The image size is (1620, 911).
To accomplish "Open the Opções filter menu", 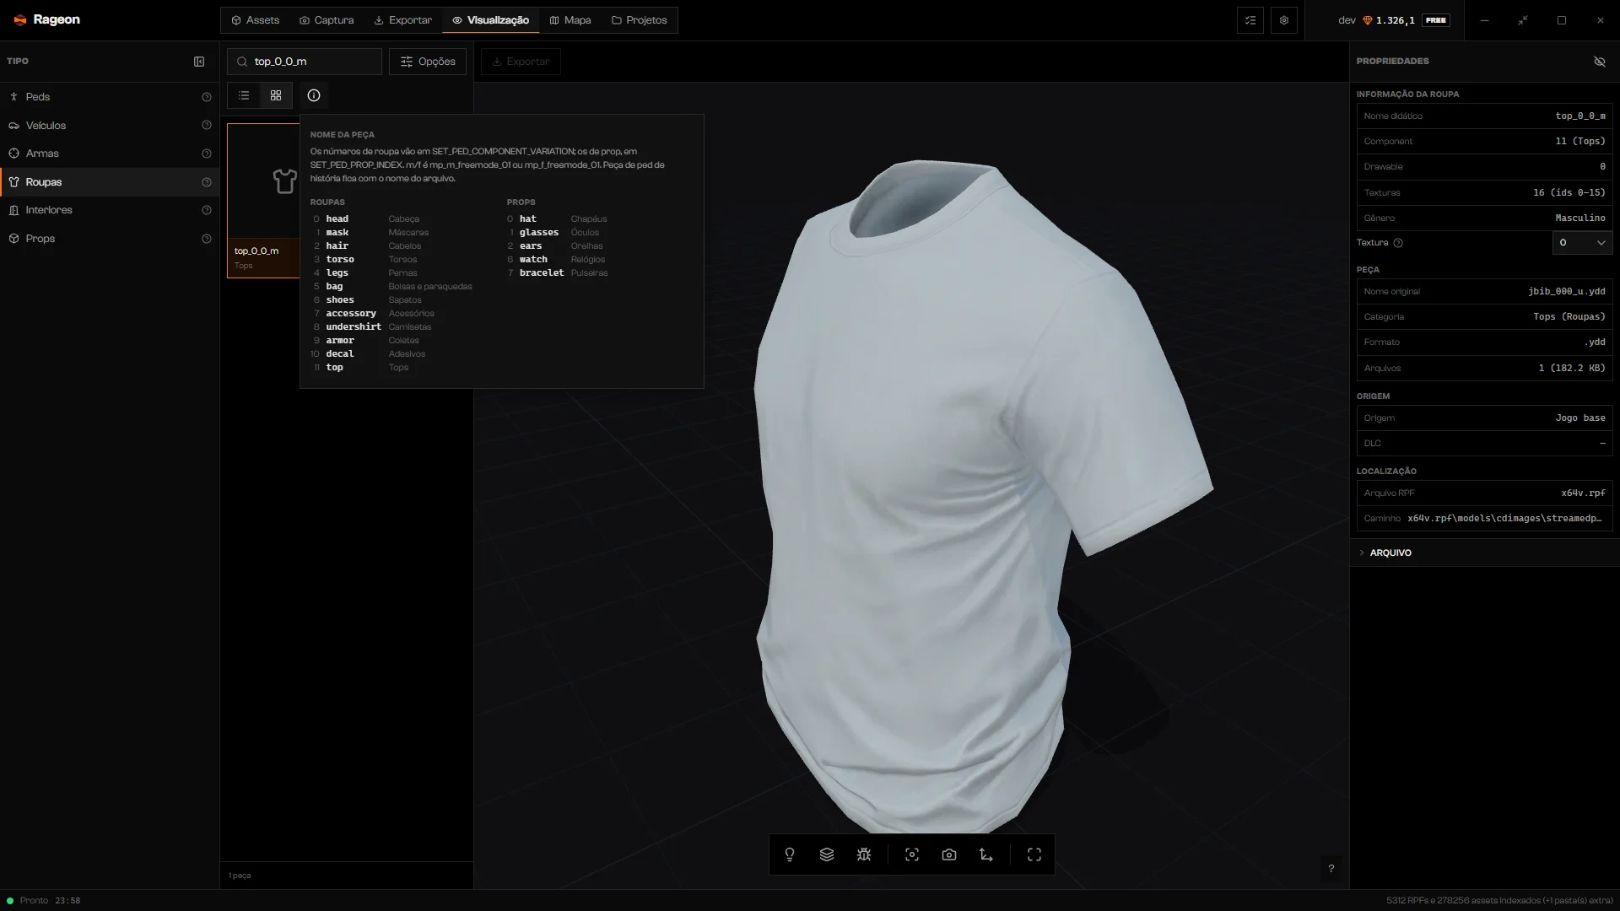I will (x=428, y=62).
